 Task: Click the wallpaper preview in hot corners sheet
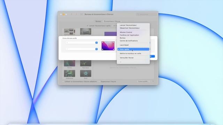click(x=108, y=46)
